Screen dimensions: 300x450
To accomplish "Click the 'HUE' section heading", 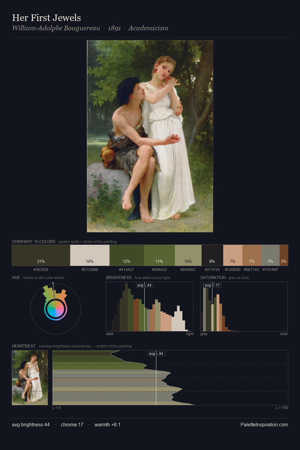I will [16, 277].
